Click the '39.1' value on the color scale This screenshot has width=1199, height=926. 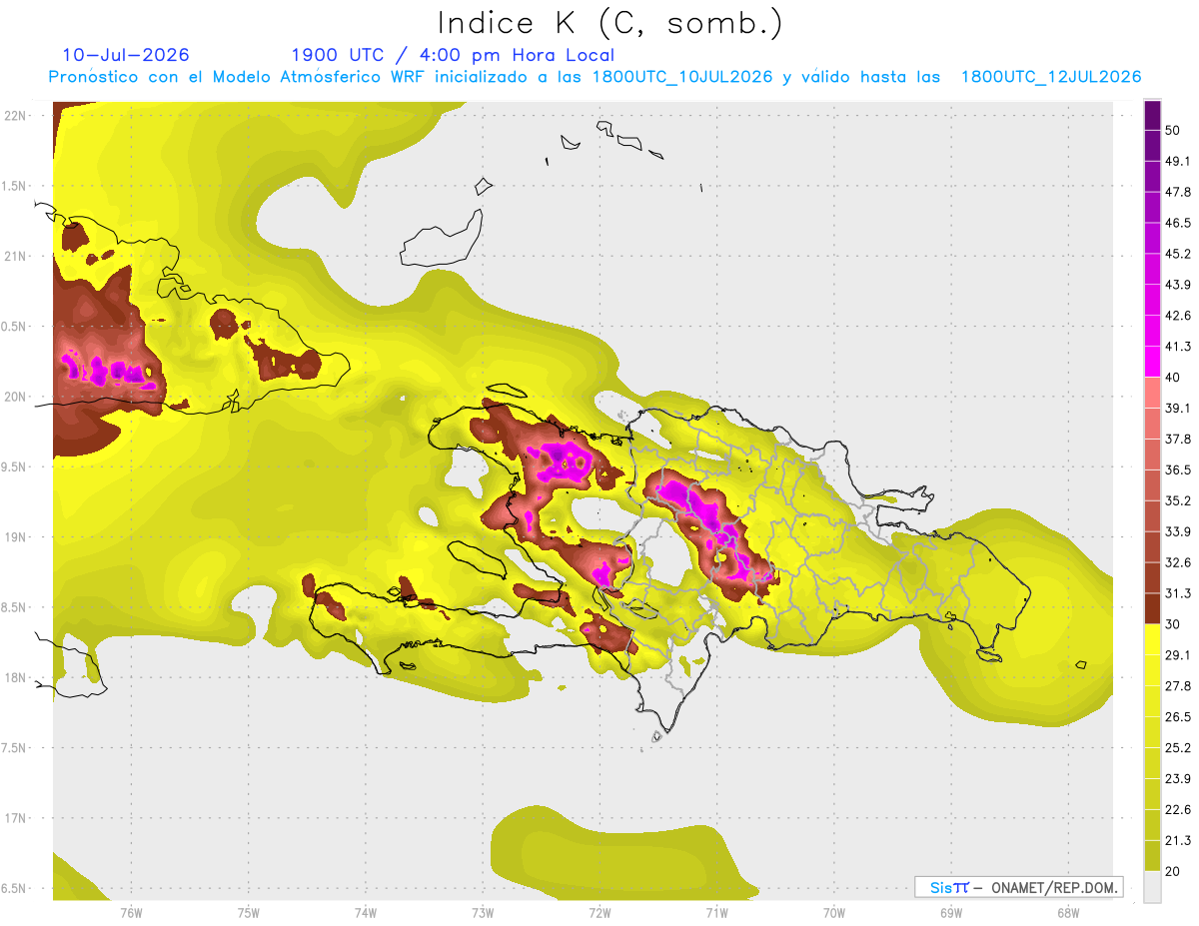point(1178,408)
